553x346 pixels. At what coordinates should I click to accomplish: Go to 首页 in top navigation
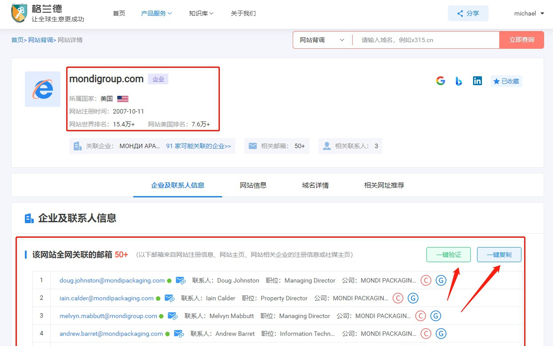point(119,13)
